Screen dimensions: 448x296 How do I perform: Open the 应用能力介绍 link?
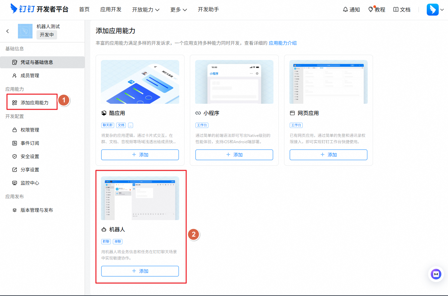click(282, 43)
